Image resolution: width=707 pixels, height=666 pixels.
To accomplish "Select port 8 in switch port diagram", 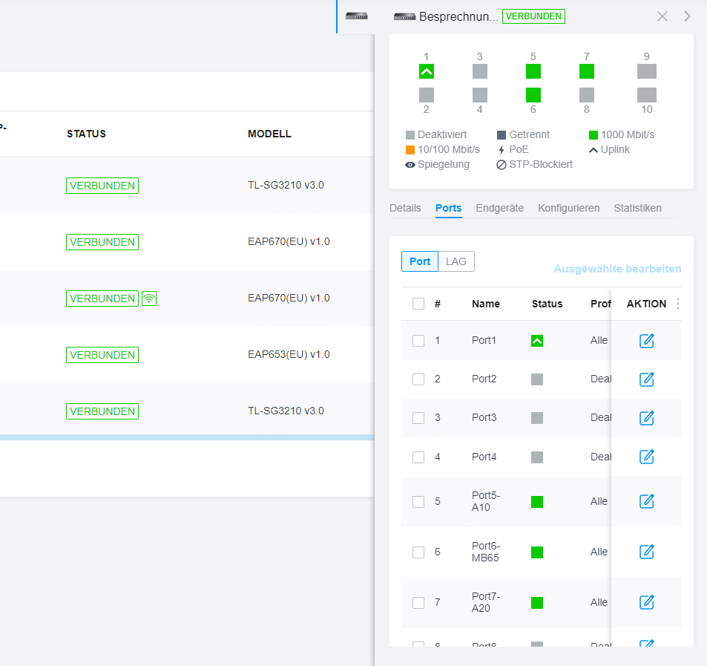I will click(587, 95).
